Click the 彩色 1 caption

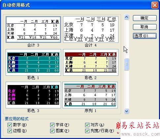[x=33, y=78]
